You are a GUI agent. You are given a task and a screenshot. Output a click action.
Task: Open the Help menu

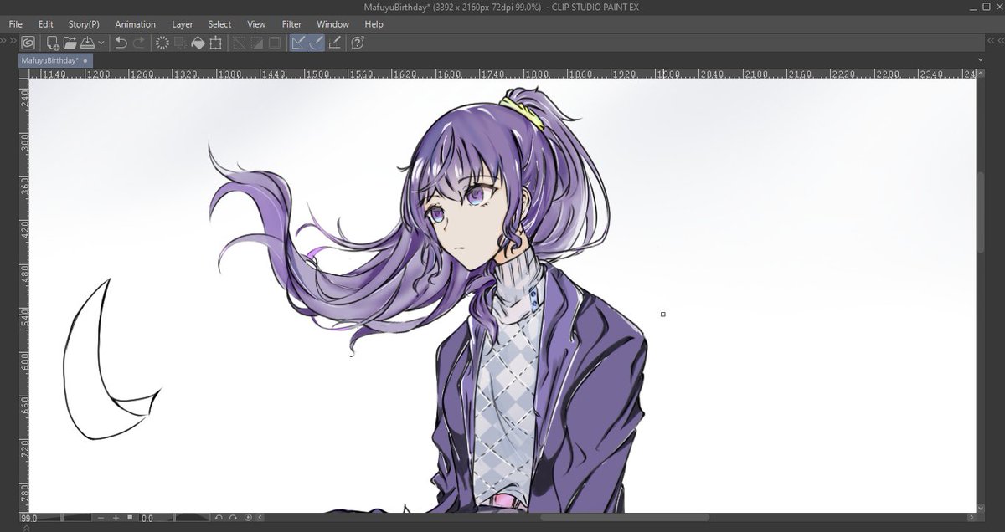tap(374, 24)
